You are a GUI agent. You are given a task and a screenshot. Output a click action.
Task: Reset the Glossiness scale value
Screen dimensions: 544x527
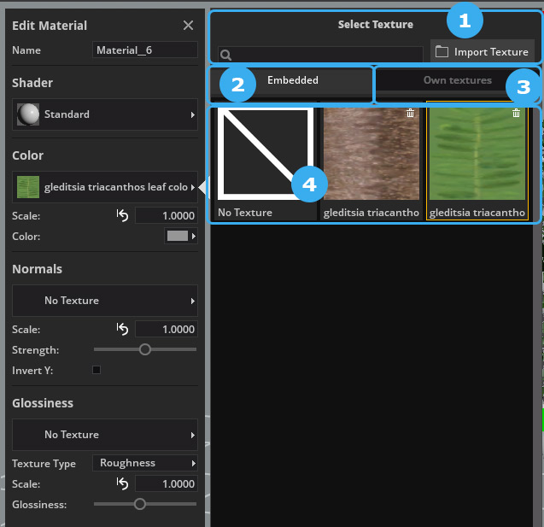(122, 483)
